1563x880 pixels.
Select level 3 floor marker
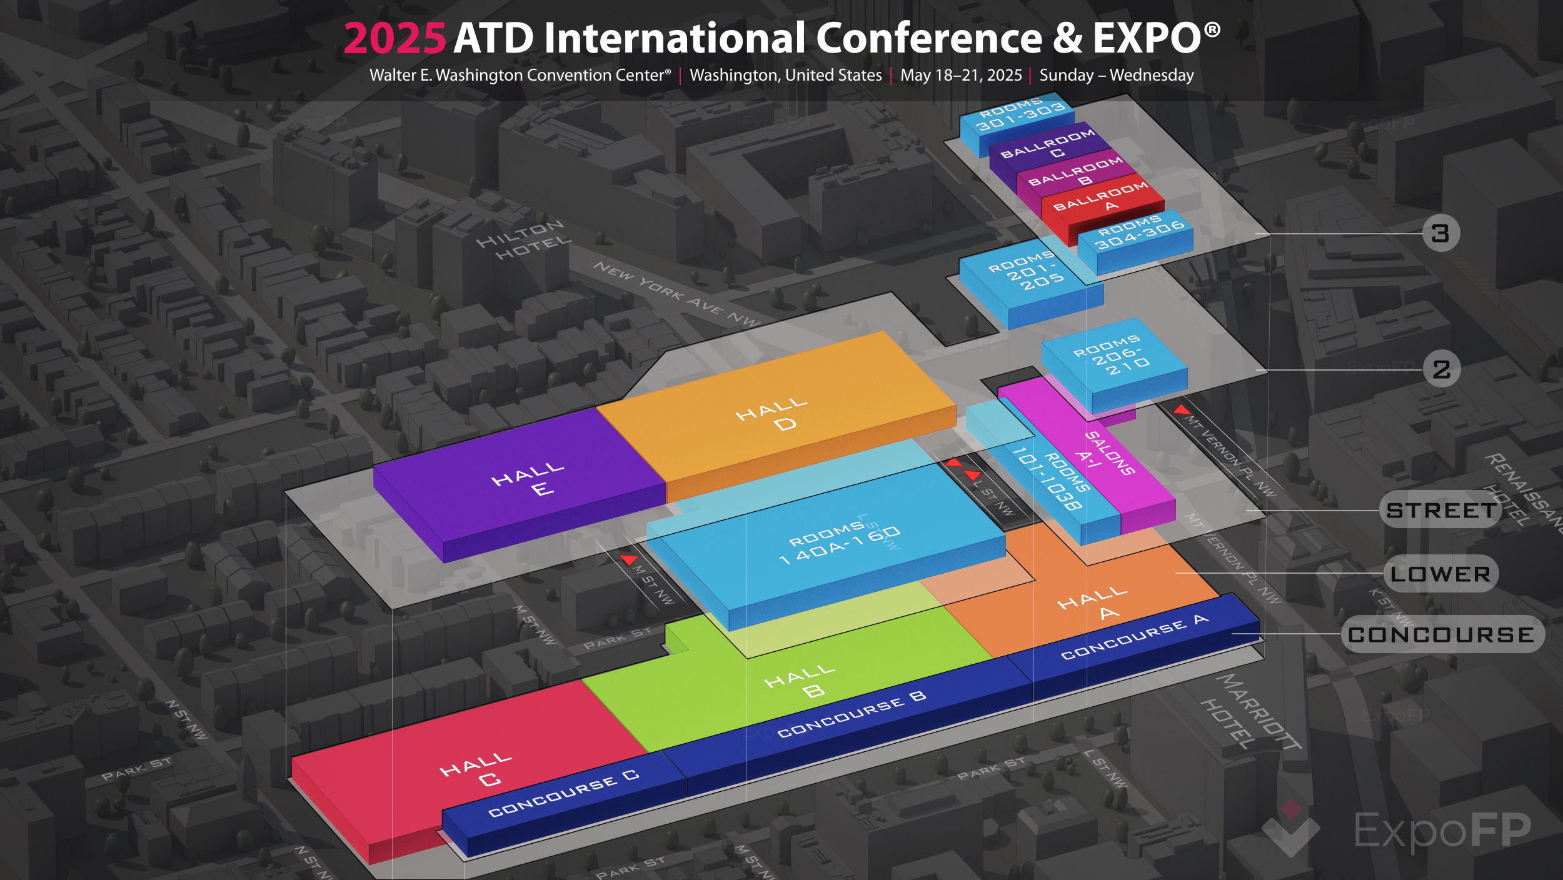coord(1440,233)
